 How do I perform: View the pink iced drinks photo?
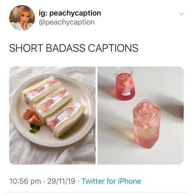pyautogui.click(x=141, y=115)
